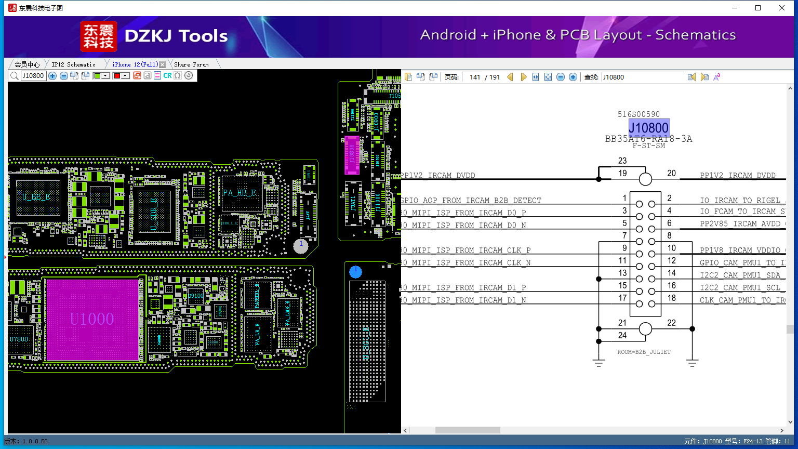Click the schematic vertical scrollbar up arrow
Screen dimensions: 798x449
tap(790, 88)
